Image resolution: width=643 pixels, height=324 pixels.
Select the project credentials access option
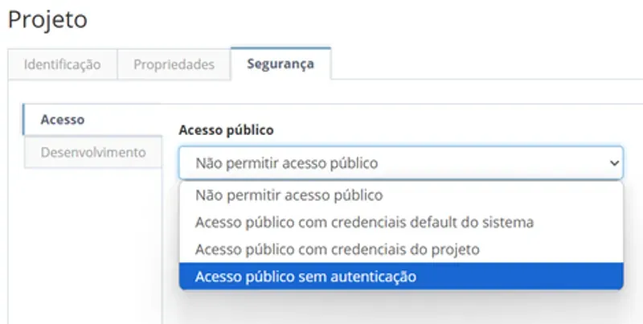[400, 249]
